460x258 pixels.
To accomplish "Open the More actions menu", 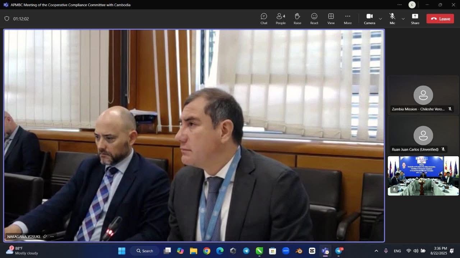I will pos(348,19).
